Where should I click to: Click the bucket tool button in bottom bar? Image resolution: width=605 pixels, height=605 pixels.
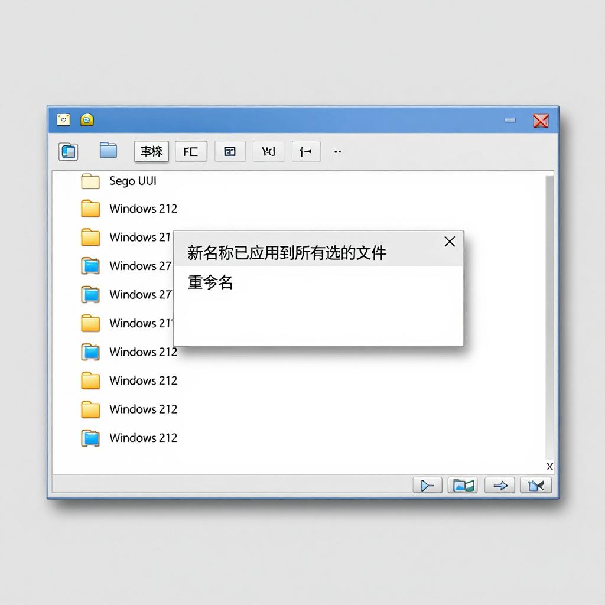[536, 486]
